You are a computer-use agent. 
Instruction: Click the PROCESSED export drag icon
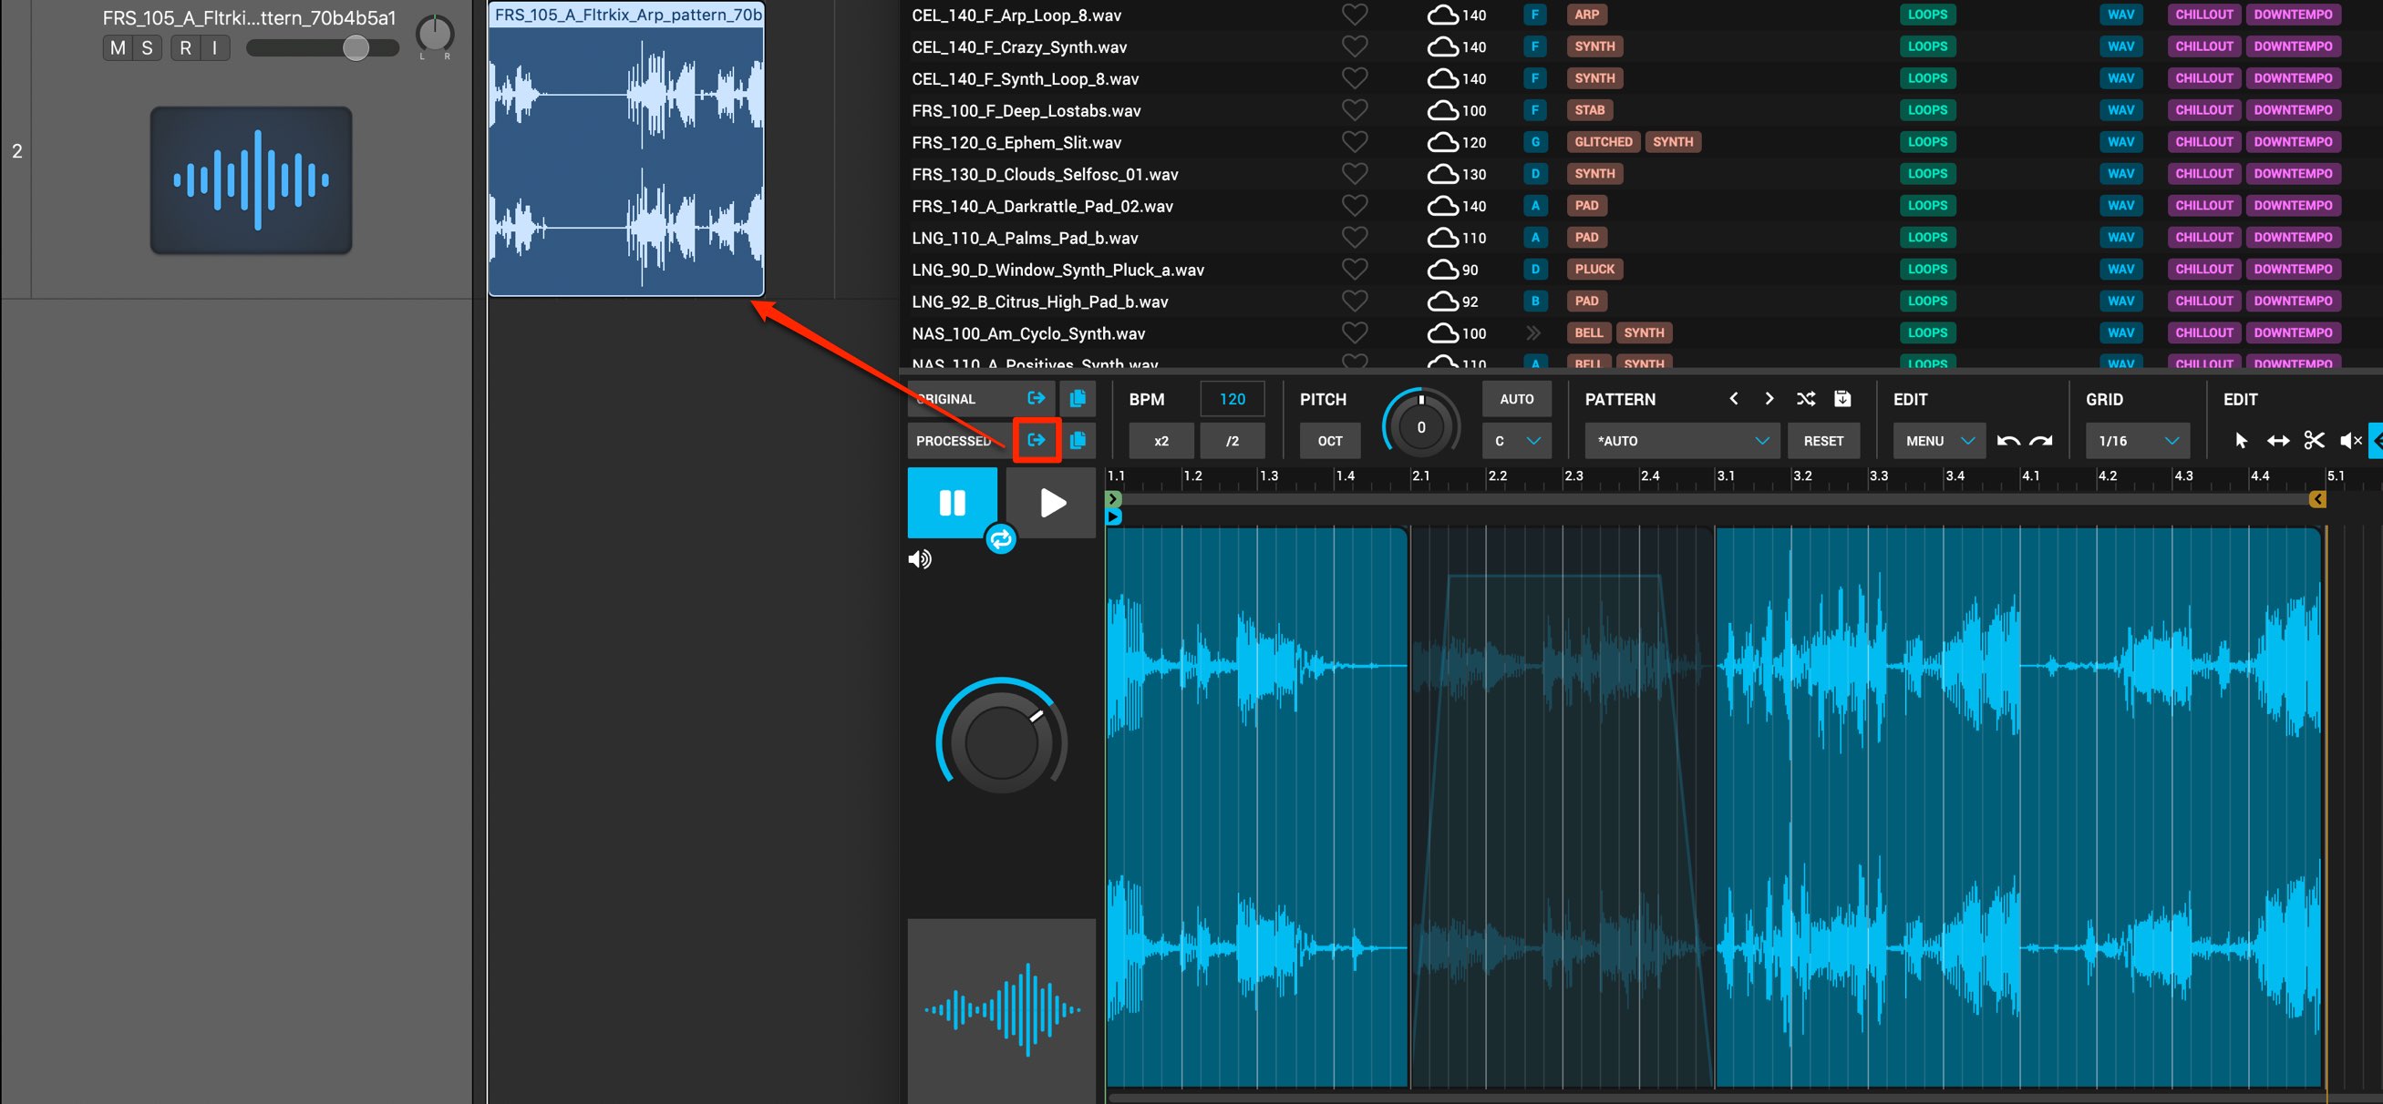point(1037,440)
